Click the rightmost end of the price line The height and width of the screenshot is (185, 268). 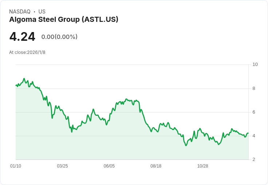(x=248, y=133)
